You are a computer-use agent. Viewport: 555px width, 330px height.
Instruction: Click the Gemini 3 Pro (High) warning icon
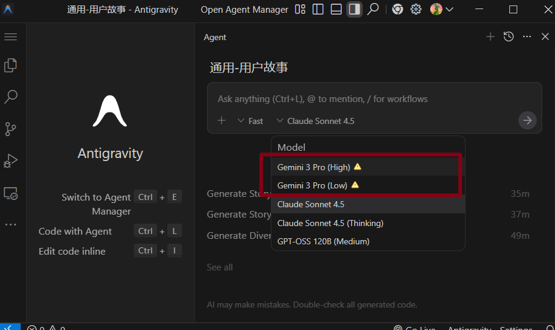357,167
